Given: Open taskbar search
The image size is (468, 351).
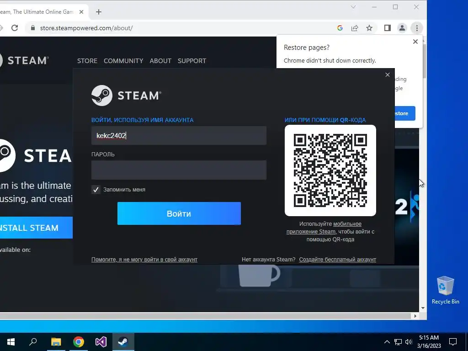Looking at the screenshot, I should (x=33, y=342).
